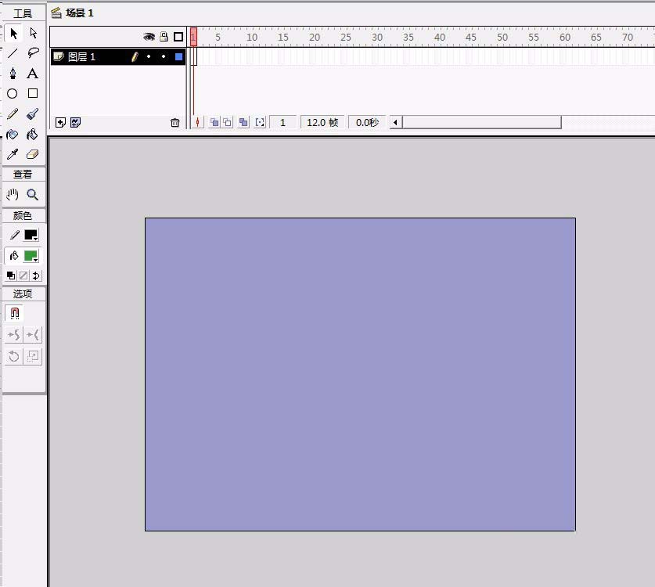Select the Text tool
Viewport: 655px width, 587px height.
click(32, 74)
